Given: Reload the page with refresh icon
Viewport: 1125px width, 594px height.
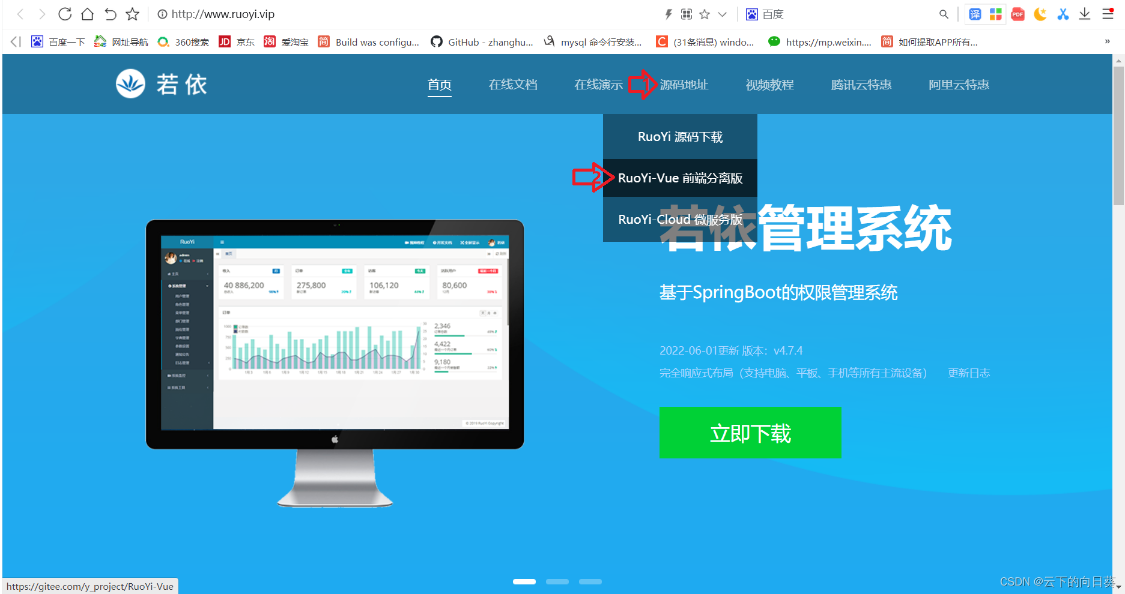Looking at the screenshot, I should click(65, 14).
